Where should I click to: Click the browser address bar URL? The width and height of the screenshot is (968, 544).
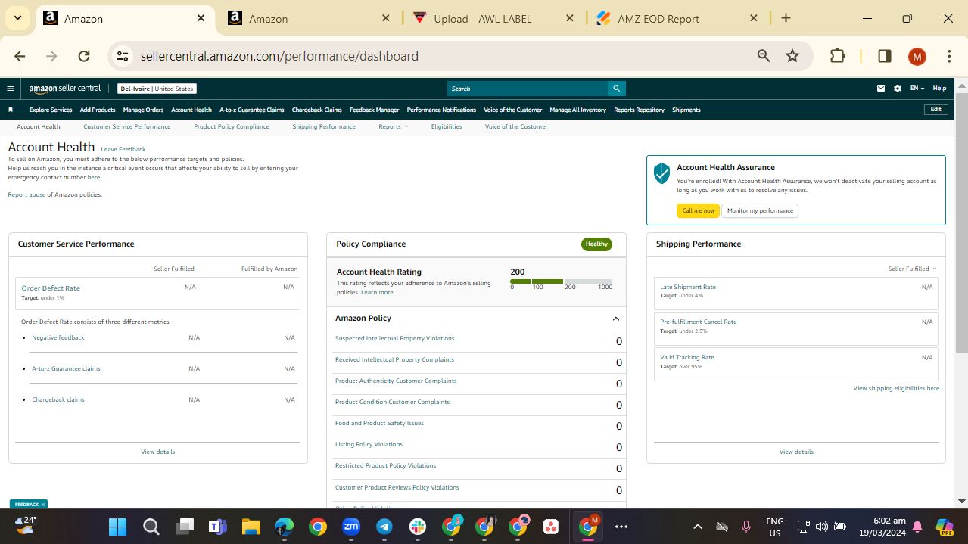pyautogui.click(x=279, y=56)
